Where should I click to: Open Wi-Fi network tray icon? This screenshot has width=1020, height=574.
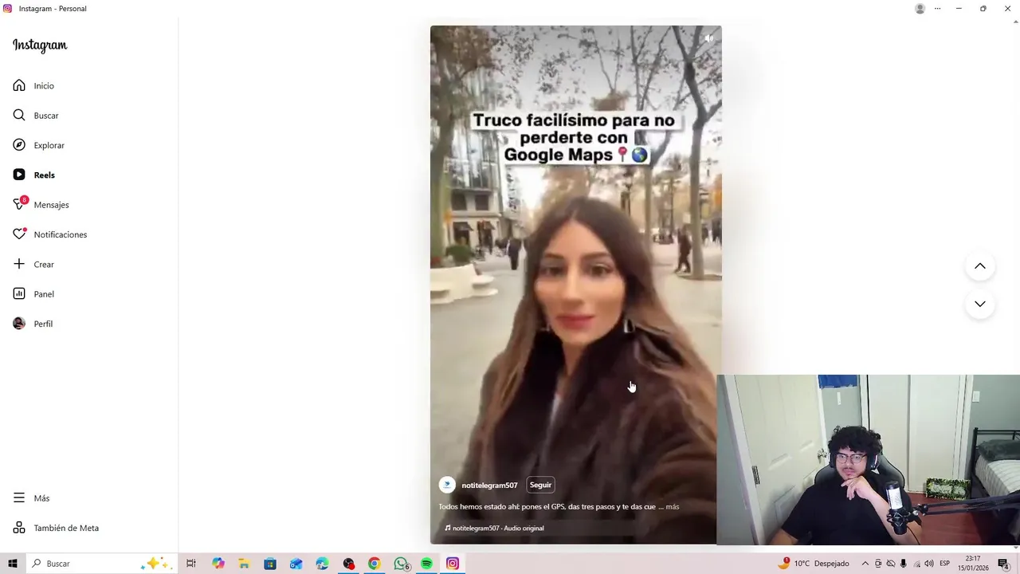[916, 564]
